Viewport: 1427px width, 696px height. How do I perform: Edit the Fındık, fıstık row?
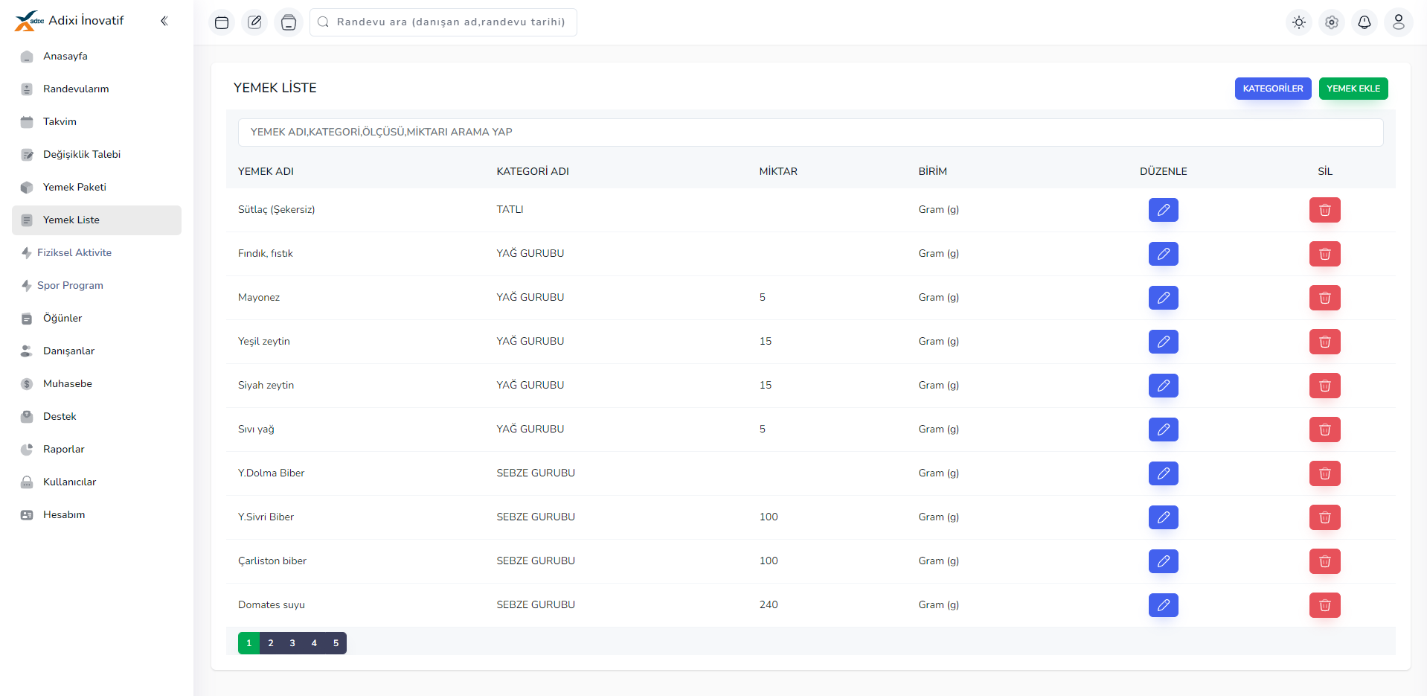point(1164,254)
